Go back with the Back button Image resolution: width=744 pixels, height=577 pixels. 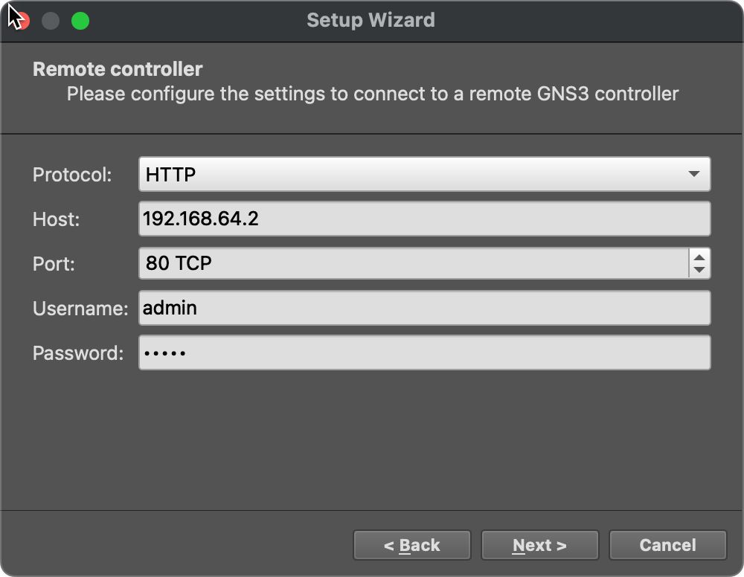[412, 545]
